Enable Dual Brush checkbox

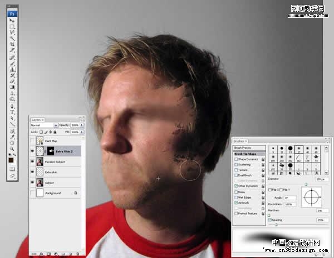tap(236, 175)
